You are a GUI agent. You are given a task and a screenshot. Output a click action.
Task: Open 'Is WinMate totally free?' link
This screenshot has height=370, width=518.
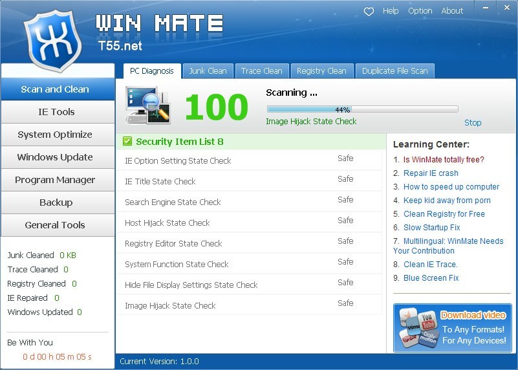pyautogui.click(x=444, y=160)
